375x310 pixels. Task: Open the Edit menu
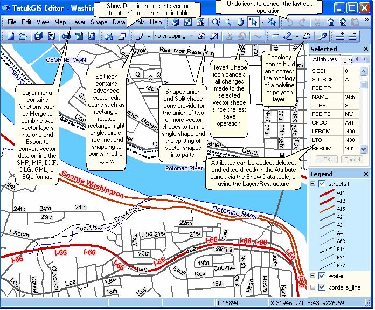tap(26, 22)
